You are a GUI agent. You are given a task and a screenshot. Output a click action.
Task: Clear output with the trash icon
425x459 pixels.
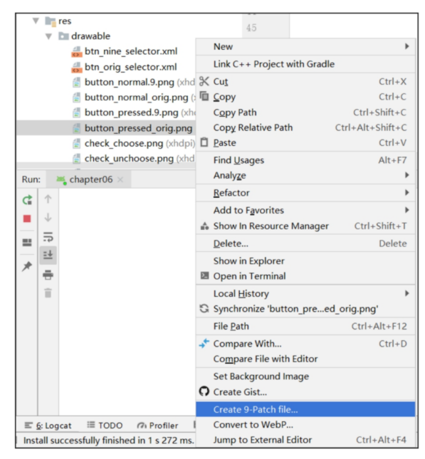pyautogui.click(x=48, y=293)
